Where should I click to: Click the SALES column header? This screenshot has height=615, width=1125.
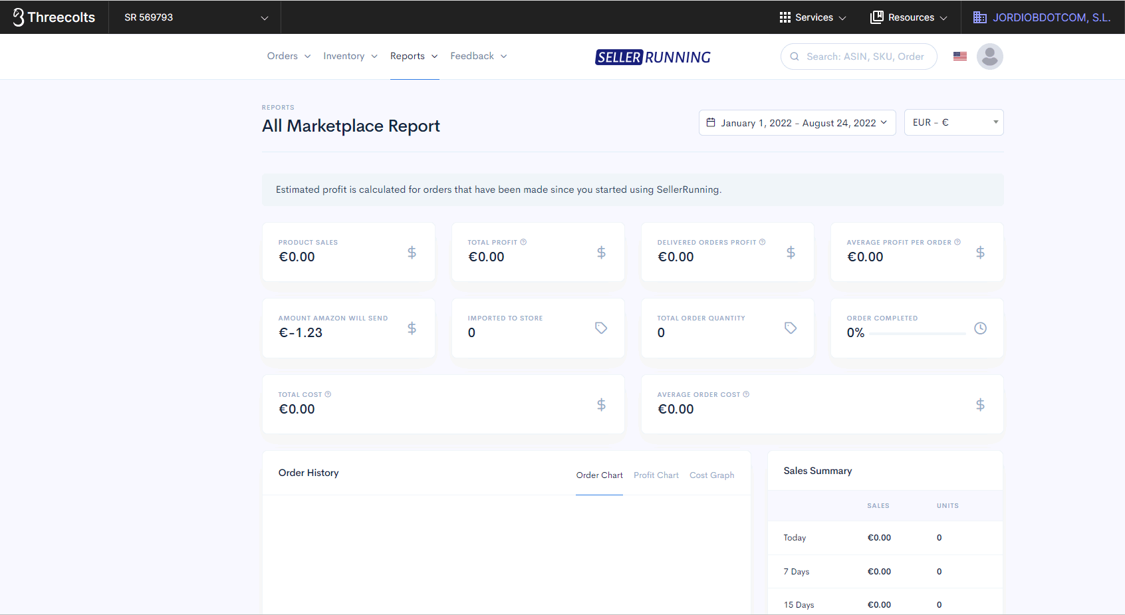[878, 506]
